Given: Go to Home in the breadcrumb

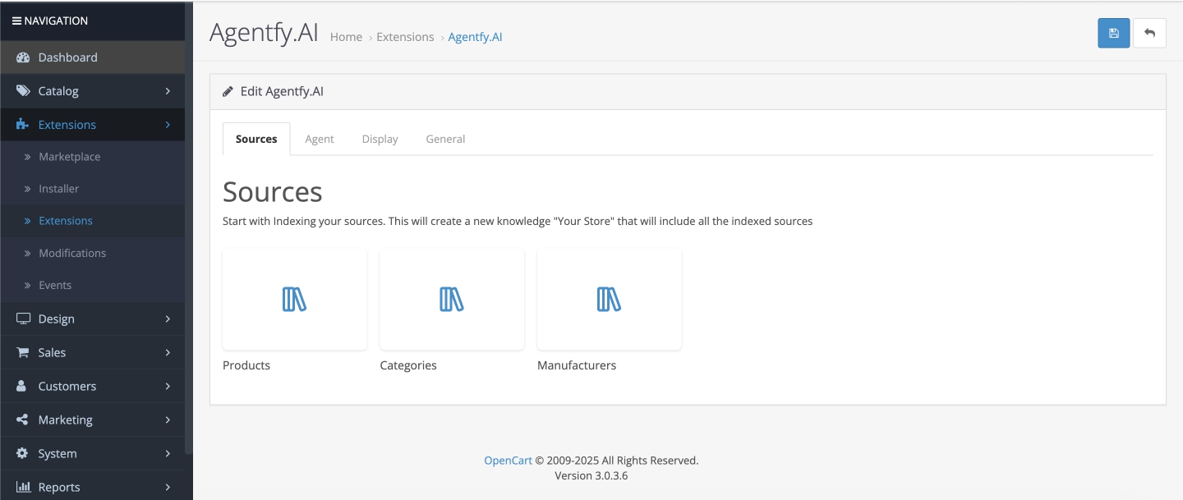Looking at the screenshot, I should tap(346, 37).
